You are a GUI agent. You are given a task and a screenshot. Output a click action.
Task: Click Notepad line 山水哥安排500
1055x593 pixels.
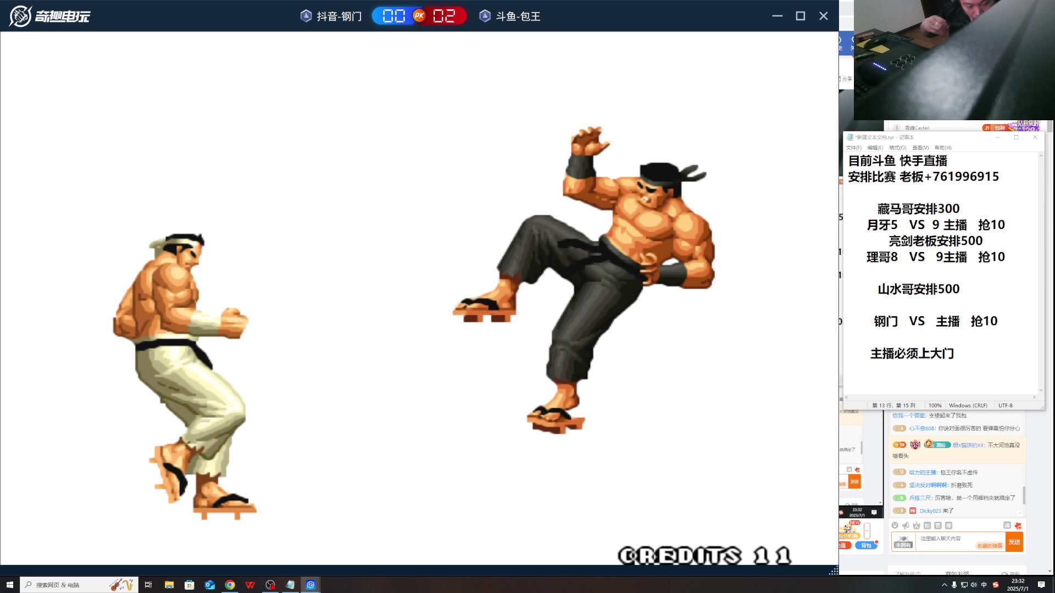(x=918, y=289)
